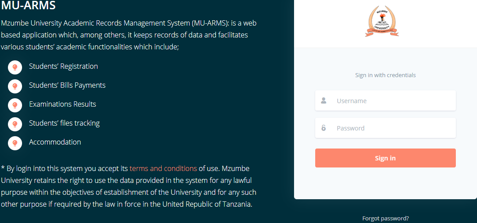The width and height of the screenshot is (477, 223).
Task: Click the MU-ARMS heading
Action: 28,5
